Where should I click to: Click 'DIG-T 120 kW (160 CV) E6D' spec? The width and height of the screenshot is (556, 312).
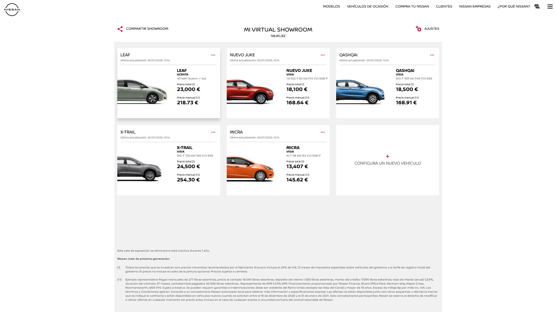[x=195, y=156]
